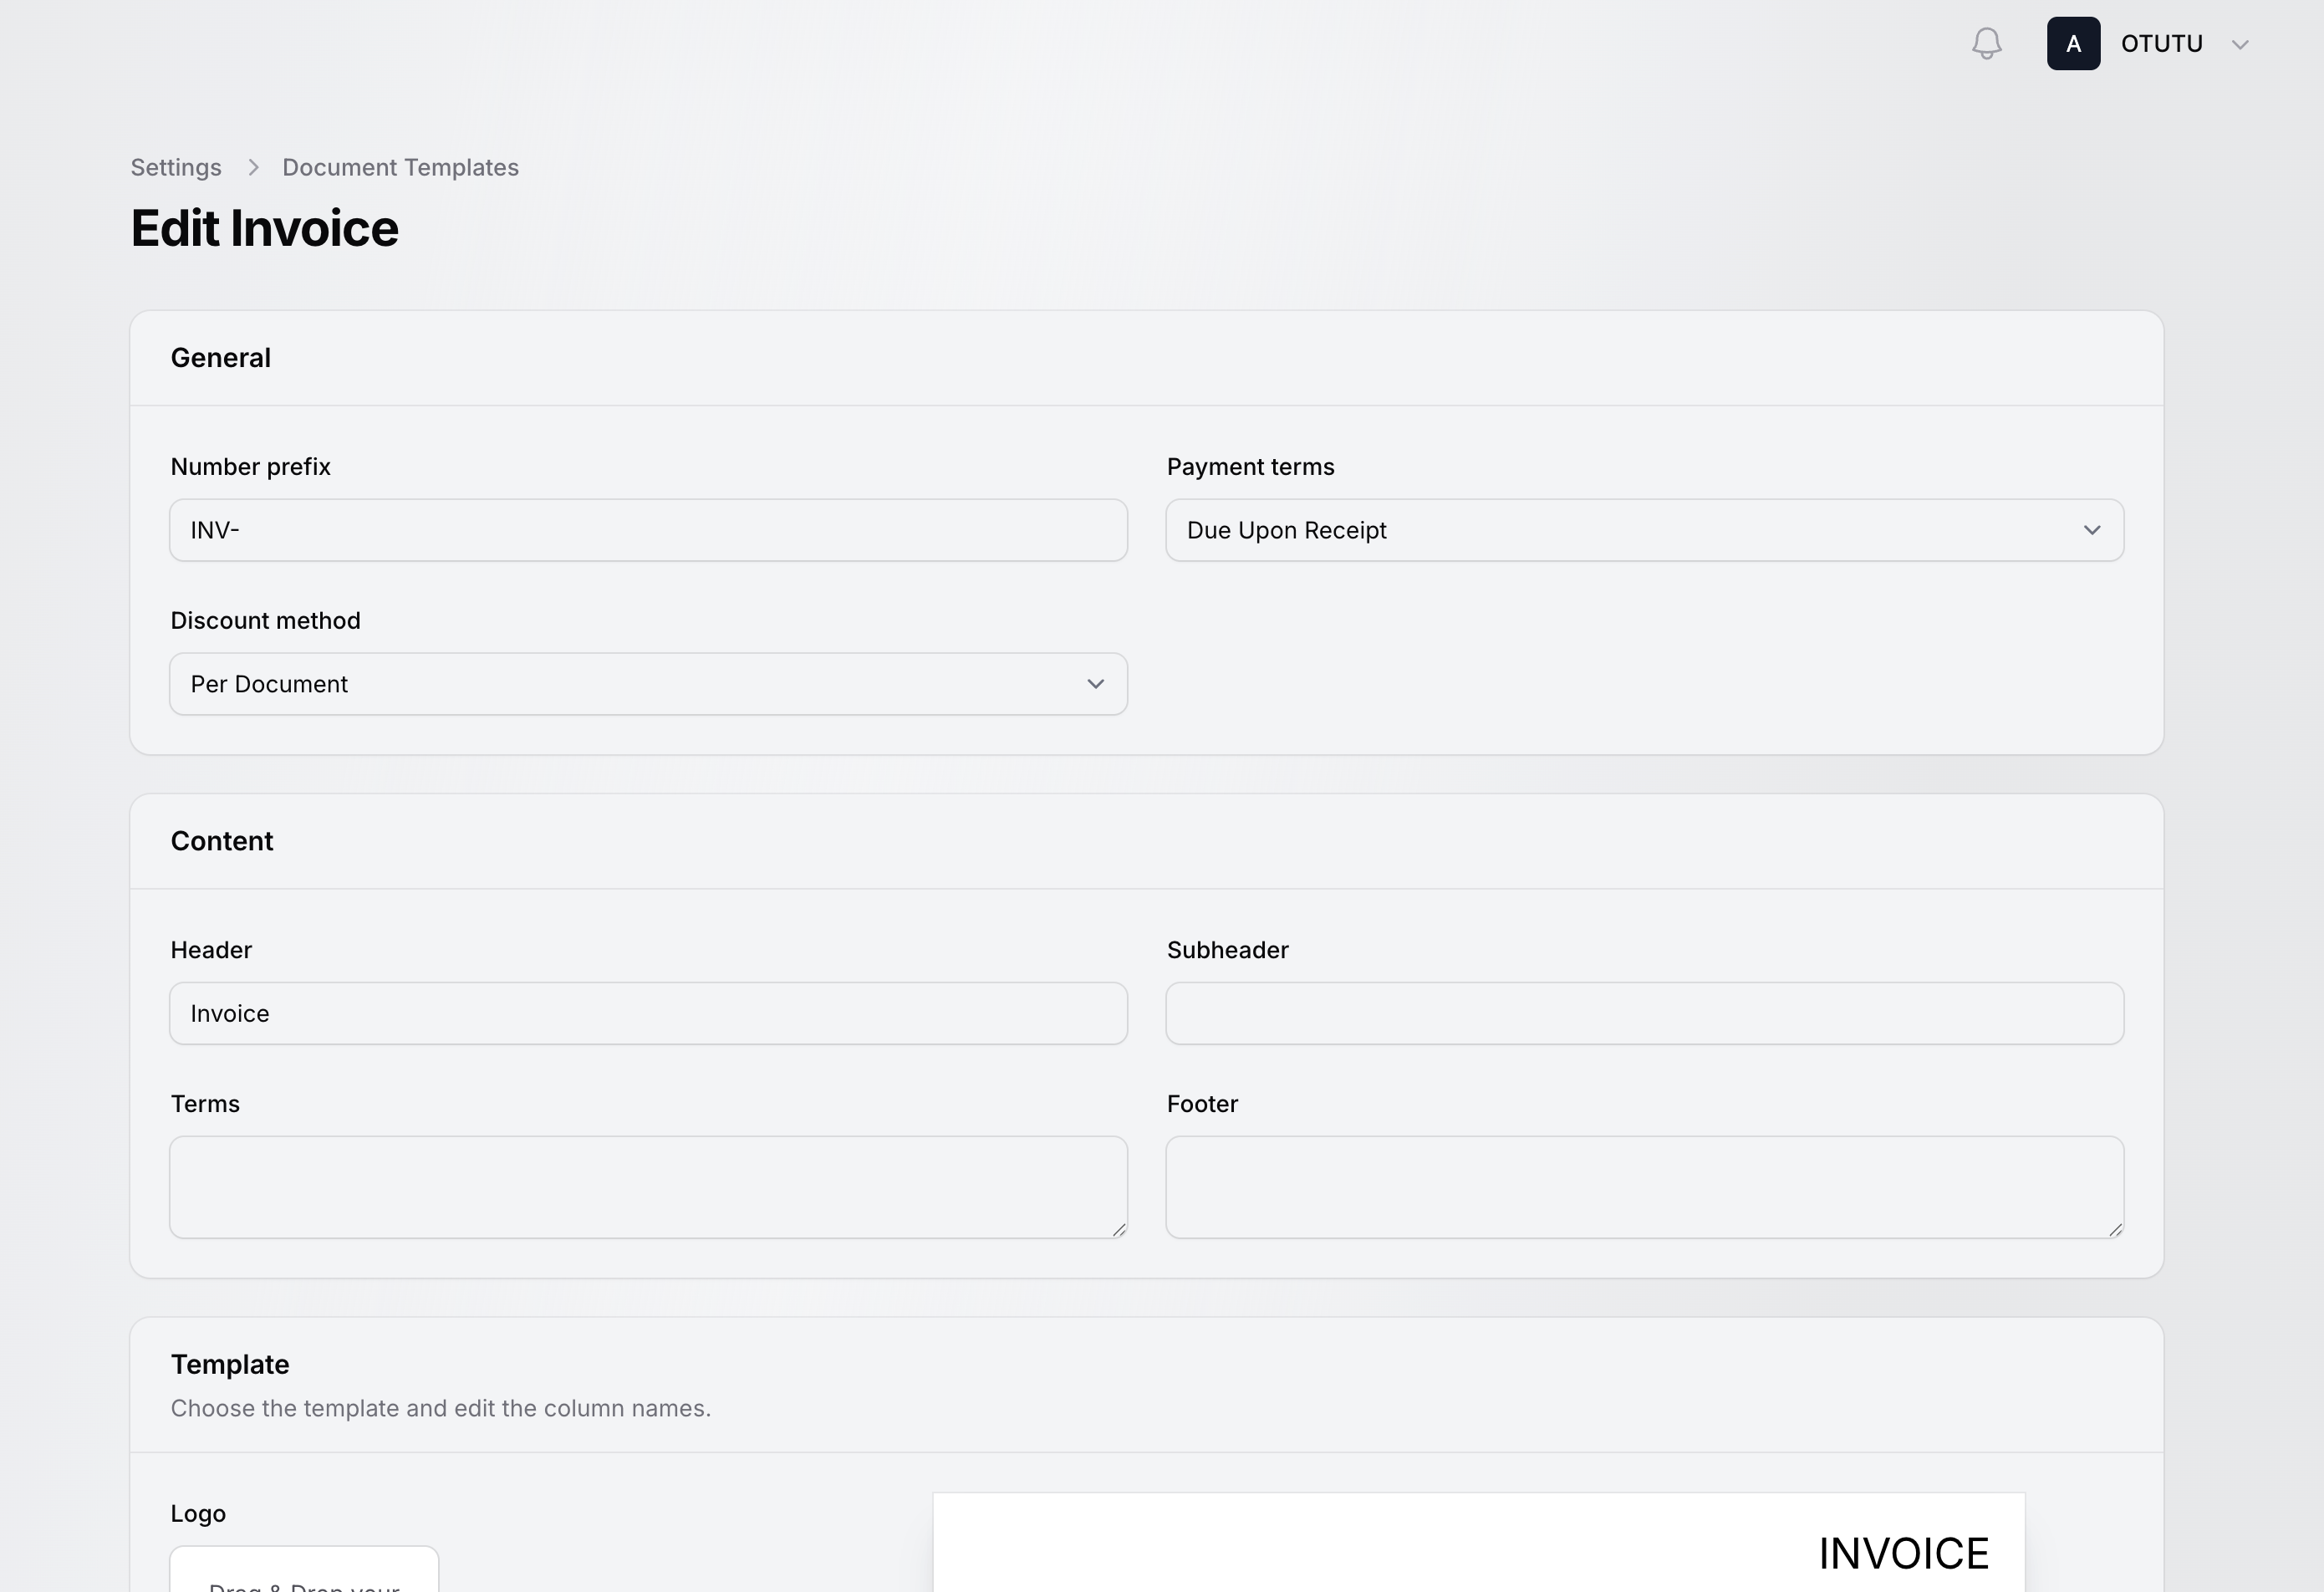This screenshot has width=2324, height=1592.
Task: Open the Discount method dropdown
Action: [x=648, y=684]
